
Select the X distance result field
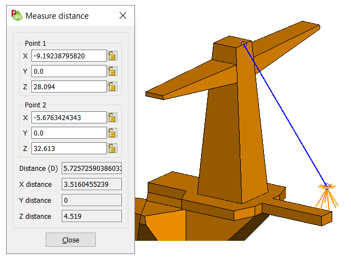tap(91, 185)
